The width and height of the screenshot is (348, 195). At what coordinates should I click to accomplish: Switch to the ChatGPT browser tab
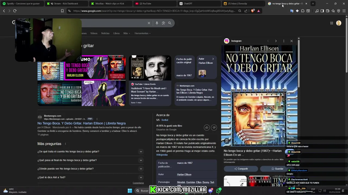(x=199, y=4)
